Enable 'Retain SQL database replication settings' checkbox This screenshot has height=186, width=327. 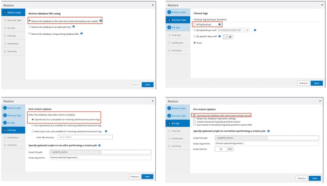[194, 118]
